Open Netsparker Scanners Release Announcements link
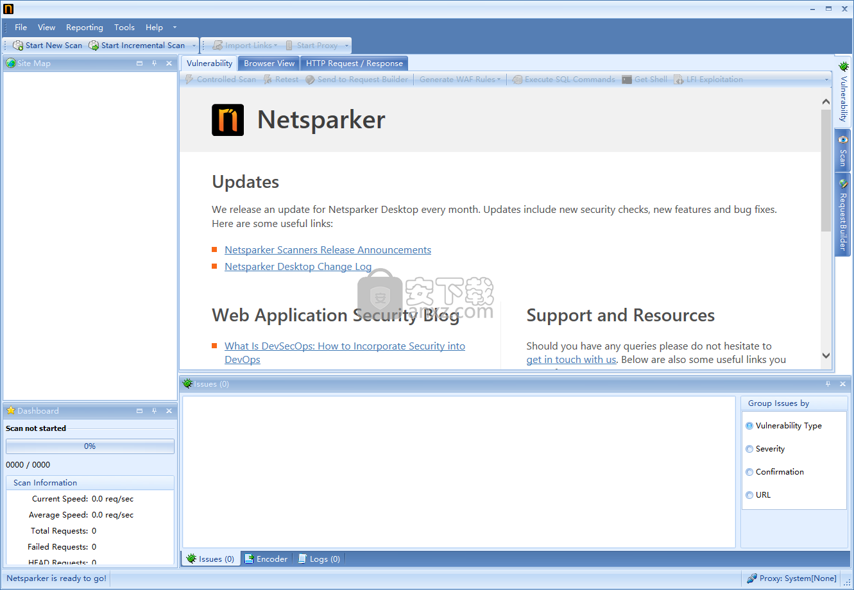 [328, 250]
